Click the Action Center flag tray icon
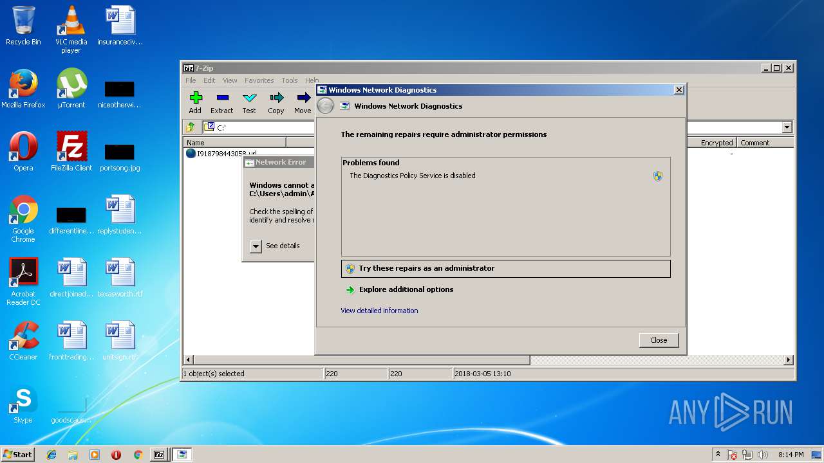 click(733, 455)
